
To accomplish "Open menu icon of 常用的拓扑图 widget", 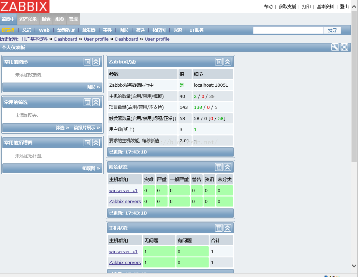I will [87, 143].
